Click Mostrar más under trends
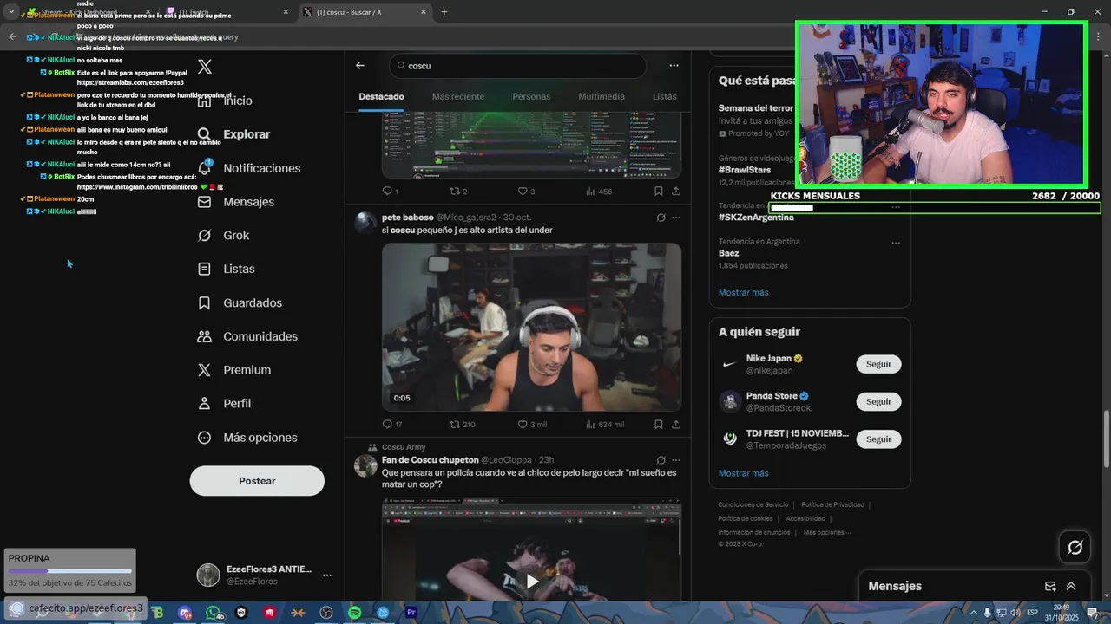 pos(743,292)
